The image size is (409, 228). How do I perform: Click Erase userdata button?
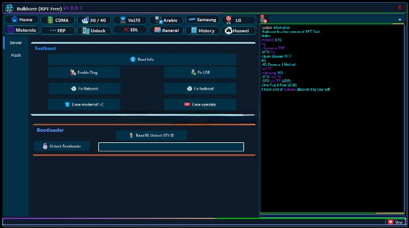coord(200,104)
